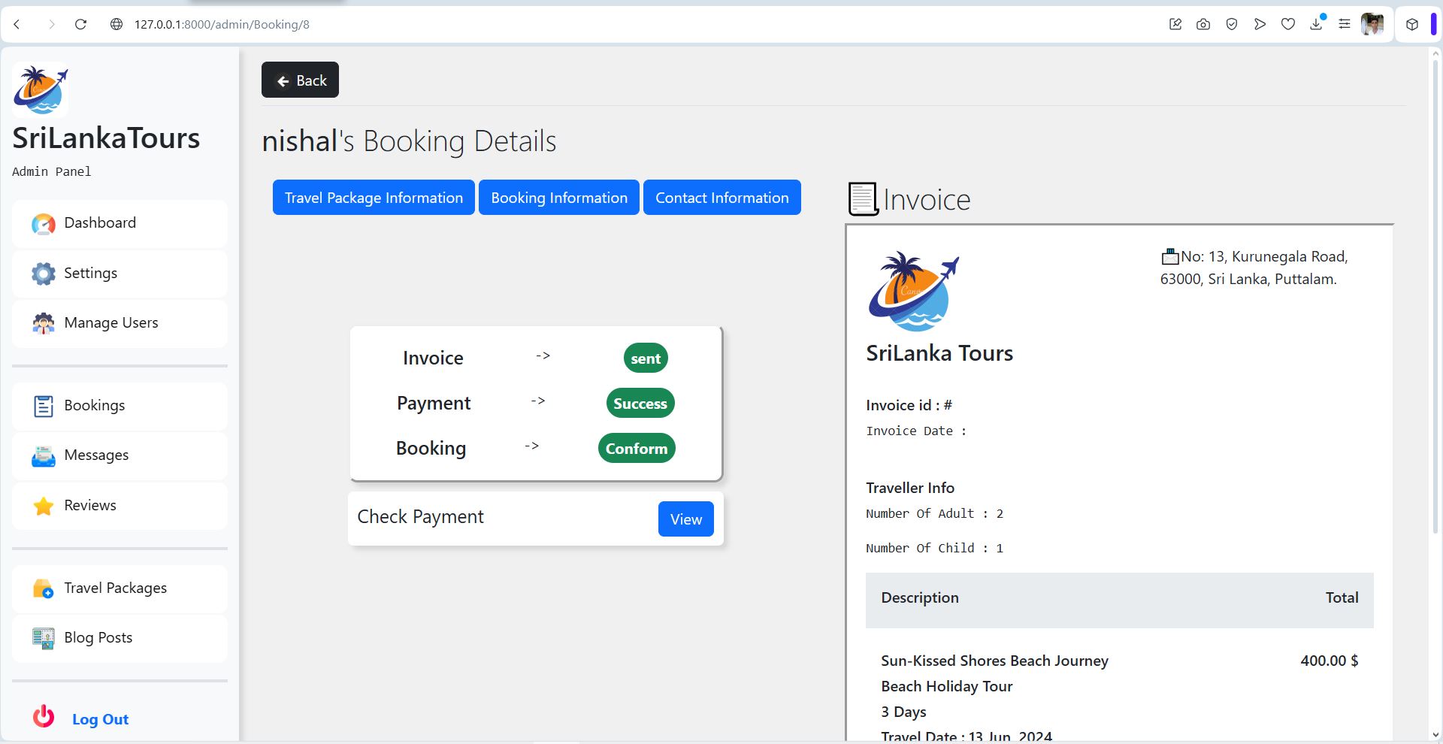1443x744 pixels.
Task: Click the green Success payment badge
Action: [x=640, y=404]
